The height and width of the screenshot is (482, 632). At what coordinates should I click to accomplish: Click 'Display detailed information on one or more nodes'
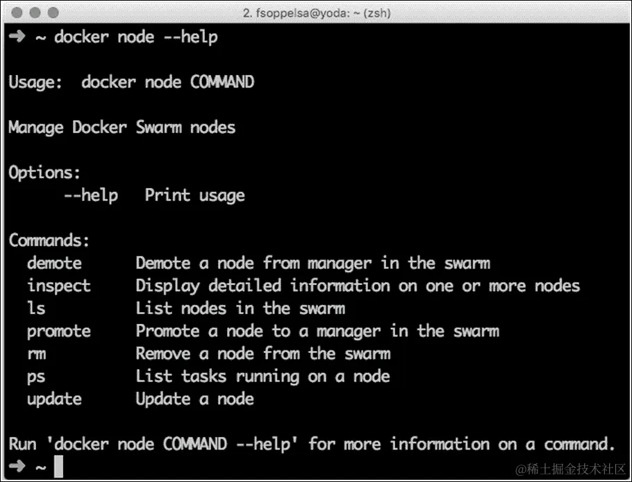point(358,286)
